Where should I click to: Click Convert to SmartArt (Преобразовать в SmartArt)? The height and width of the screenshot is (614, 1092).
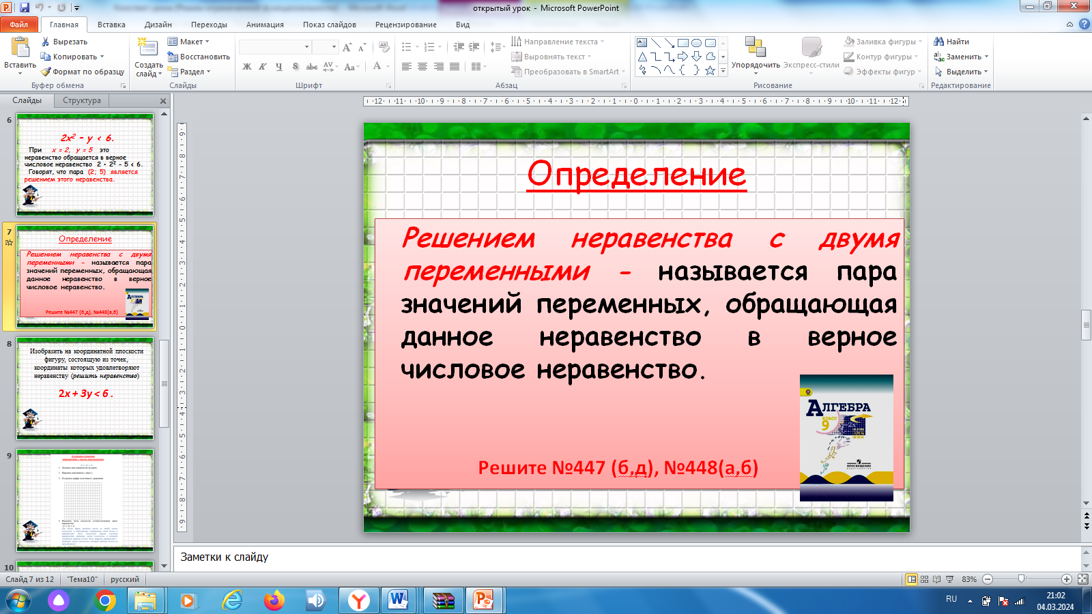click(568, 72)
